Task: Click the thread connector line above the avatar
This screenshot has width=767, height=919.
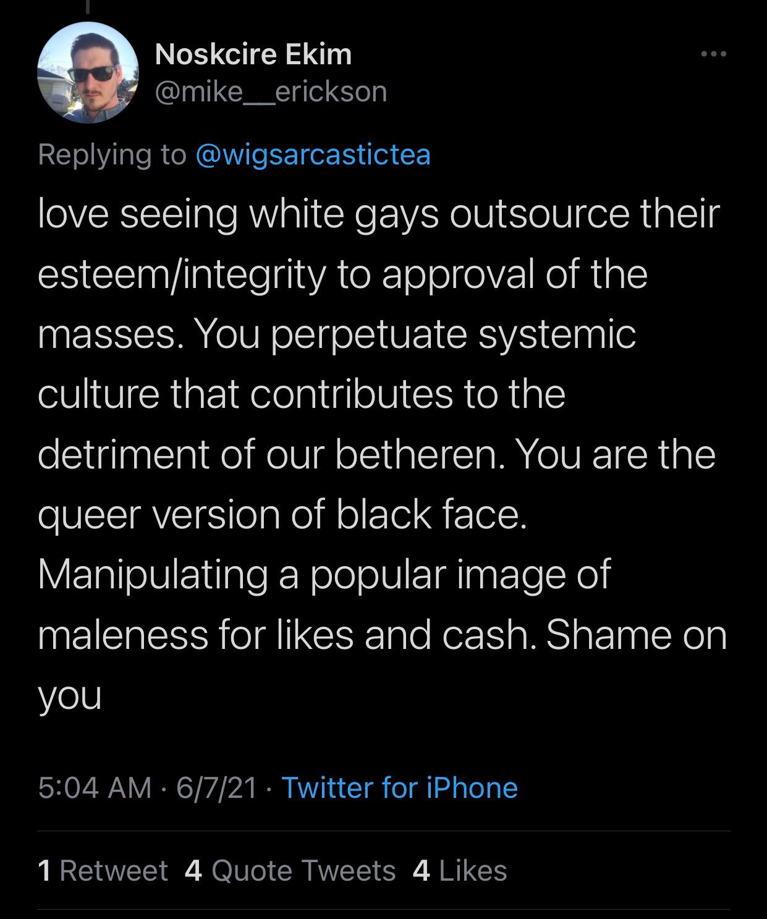Action: [88, 6]
